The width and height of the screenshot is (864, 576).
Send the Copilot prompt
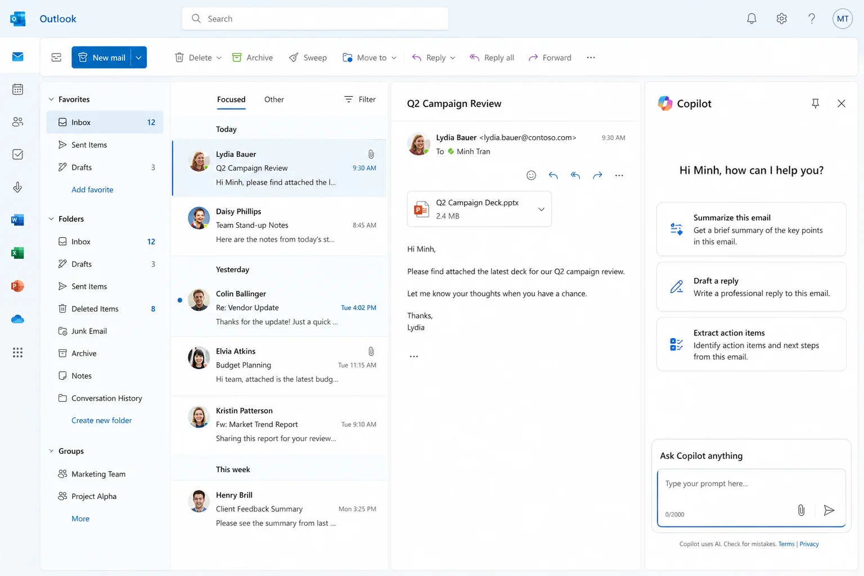click(x=829, y=510)
